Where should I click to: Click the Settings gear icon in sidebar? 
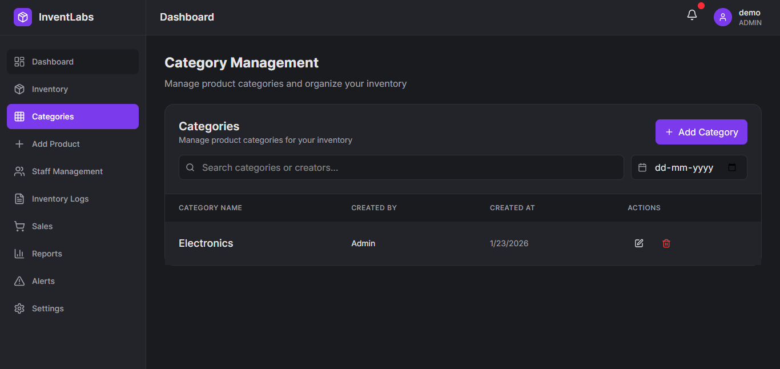pyautogui.click(x=19, y=308)
